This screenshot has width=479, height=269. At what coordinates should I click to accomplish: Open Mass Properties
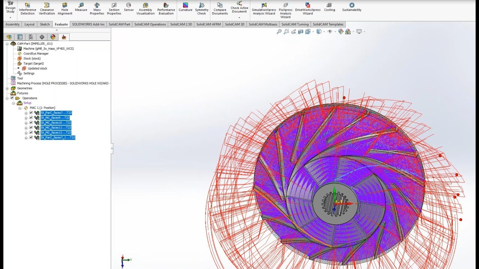coord(97,9)
